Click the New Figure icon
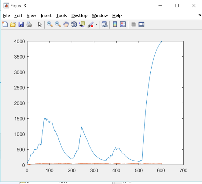The image size is (202, 184). [5, 25]
